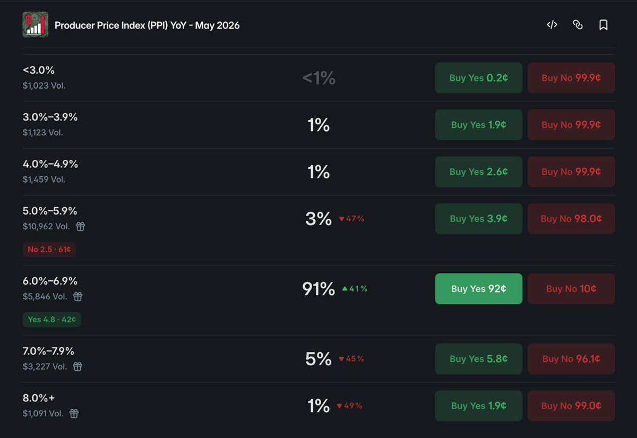The image size is (637, 438).
Task: Buy Yes 2.6¢ on 4.0%–4.9% outcome
Action: click(479, 171)
